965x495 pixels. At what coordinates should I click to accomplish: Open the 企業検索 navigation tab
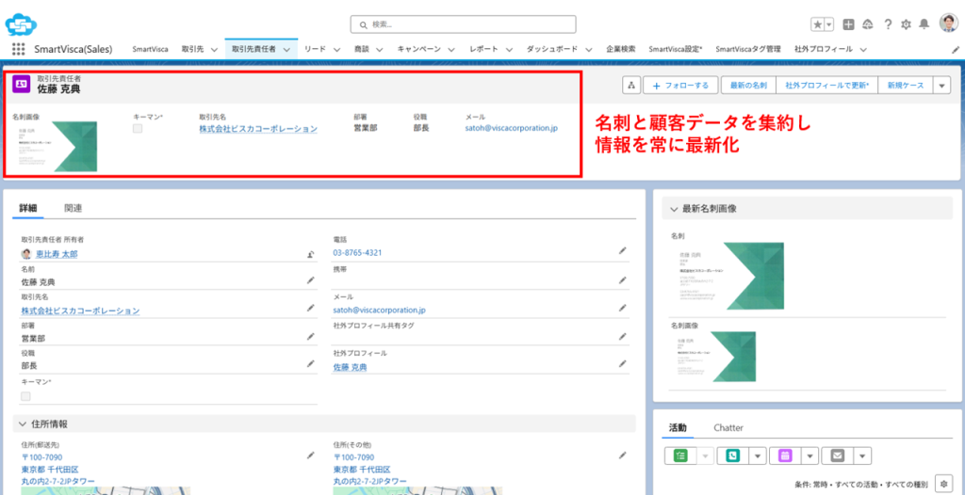(x=620, y=49)
